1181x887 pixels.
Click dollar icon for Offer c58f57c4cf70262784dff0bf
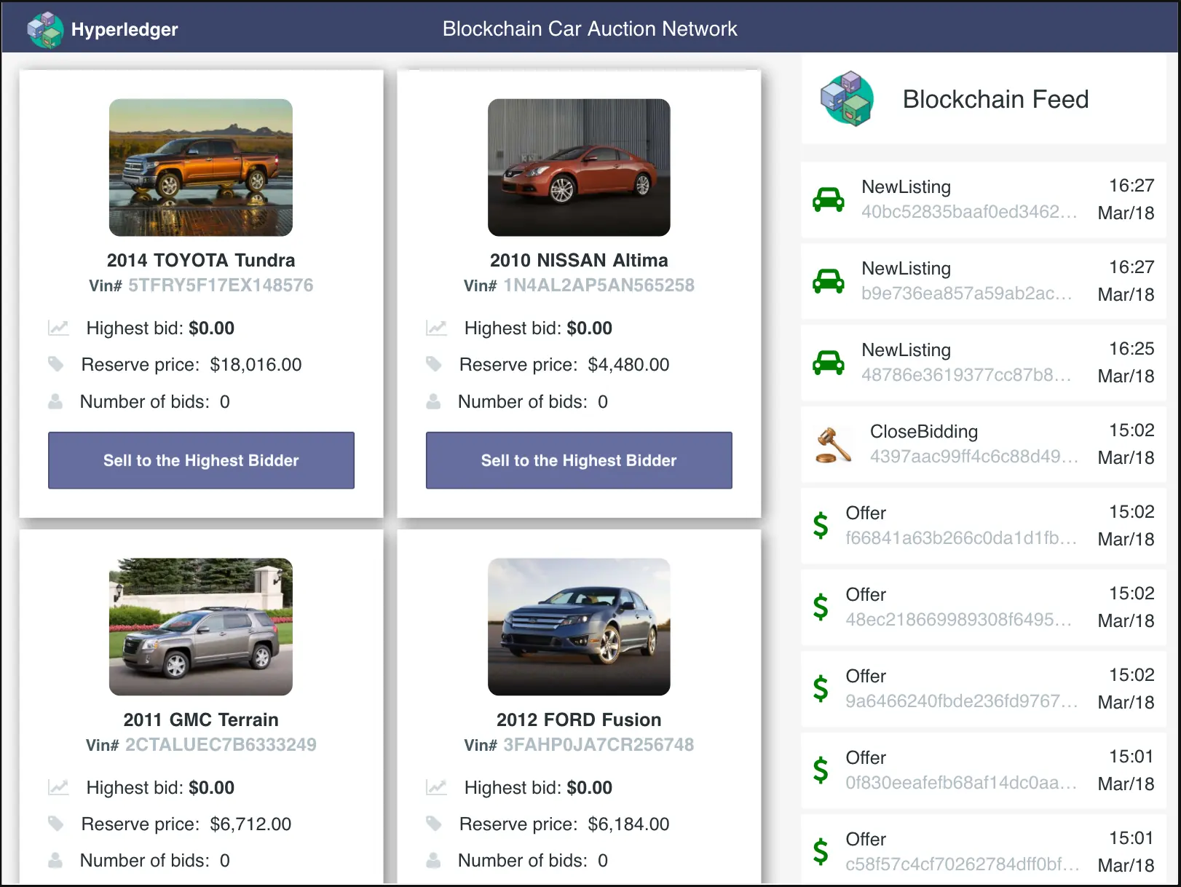[821, 851]
